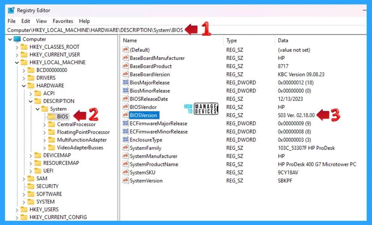Click the registry path address bar

coord(186,30)
